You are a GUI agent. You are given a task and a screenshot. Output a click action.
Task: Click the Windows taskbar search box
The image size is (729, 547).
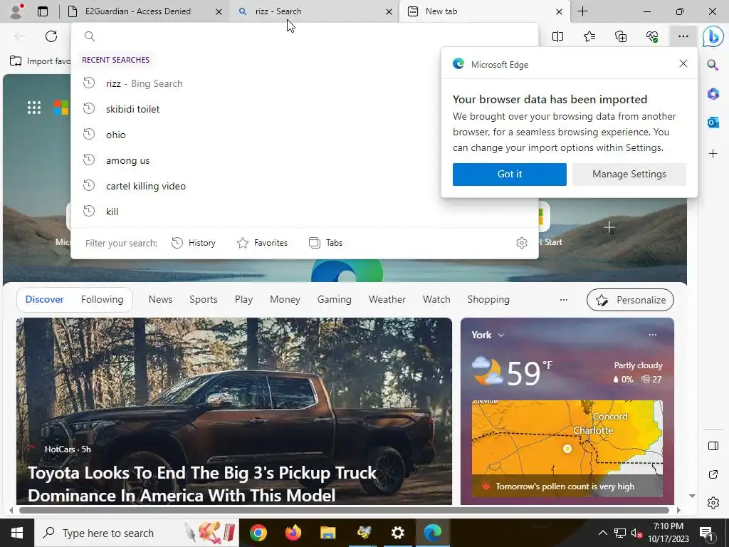click(x=136, y=533)
